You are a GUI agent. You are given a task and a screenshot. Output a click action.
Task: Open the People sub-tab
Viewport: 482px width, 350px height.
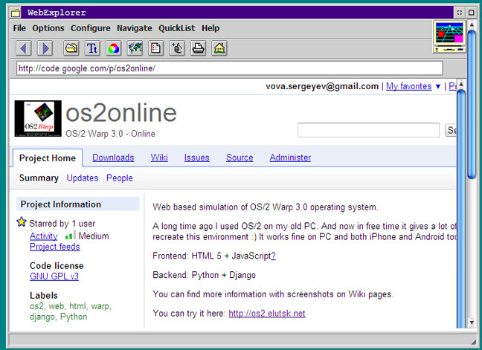point(120,178)
